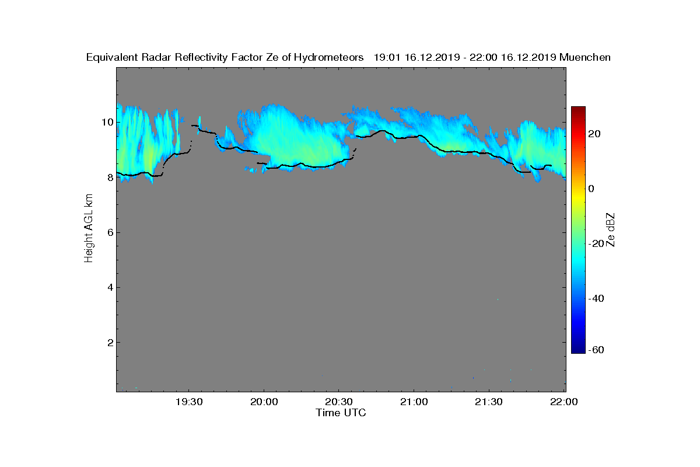Click the '21:30' time axis label
The width and height of the screenshot is (700, 467).
pyautogui.click(x=489, y=402)
